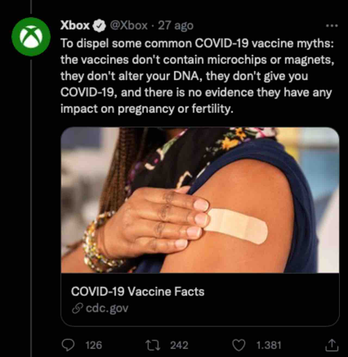Click the verified checkmark badge beside Xbox

(100, 26)
